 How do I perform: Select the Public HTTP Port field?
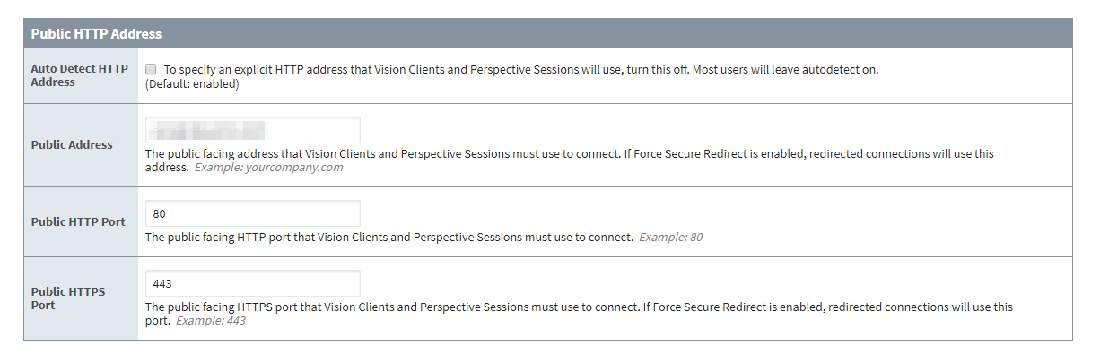tap(252, 213)
